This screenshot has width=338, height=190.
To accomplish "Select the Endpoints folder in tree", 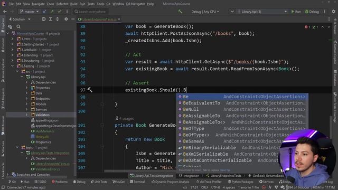I will click(42, 99).
